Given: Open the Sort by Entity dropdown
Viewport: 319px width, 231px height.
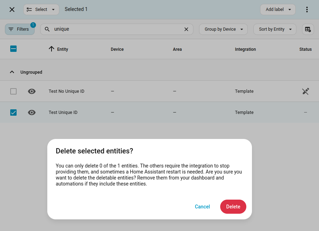Looking at the screenshot, I should [275, 29].
